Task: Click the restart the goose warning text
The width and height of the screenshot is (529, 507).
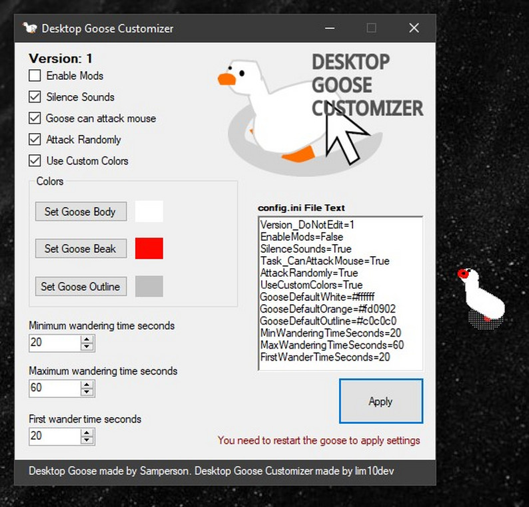Action: (x=319, y=440)
